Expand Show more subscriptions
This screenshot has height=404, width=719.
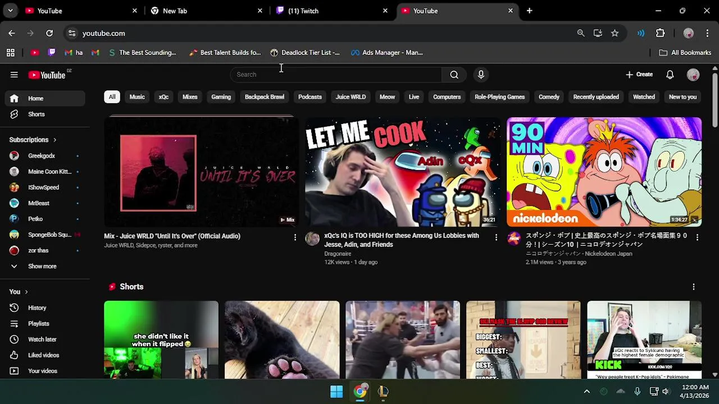point(45,266)
